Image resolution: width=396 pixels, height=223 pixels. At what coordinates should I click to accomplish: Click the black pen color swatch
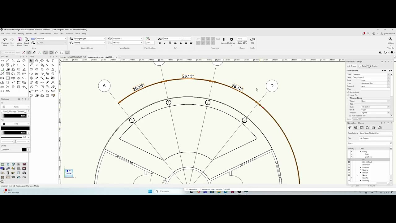pyautogui.click(x=15, y=128)
